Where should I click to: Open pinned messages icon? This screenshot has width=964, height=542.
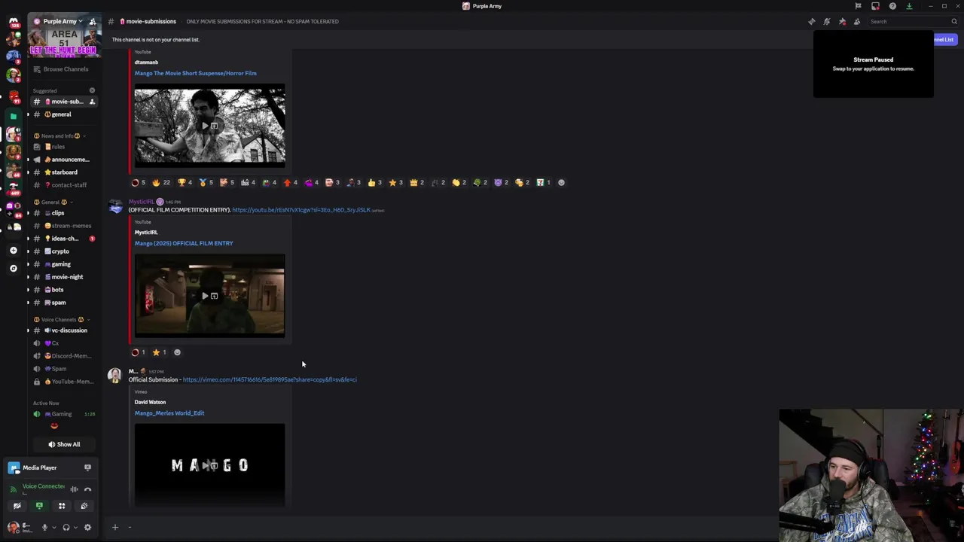pos(841,22)
